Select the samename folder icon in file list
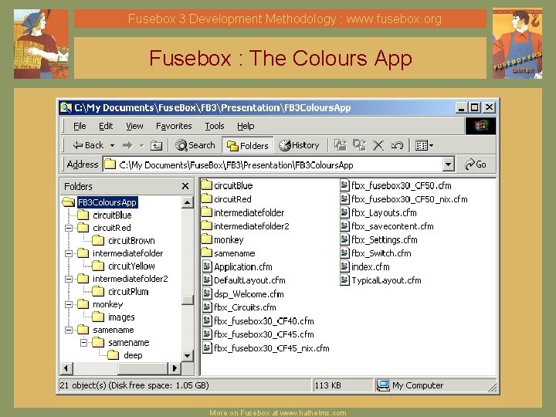The width and height of the screenshot is (556, 417). 206,253
